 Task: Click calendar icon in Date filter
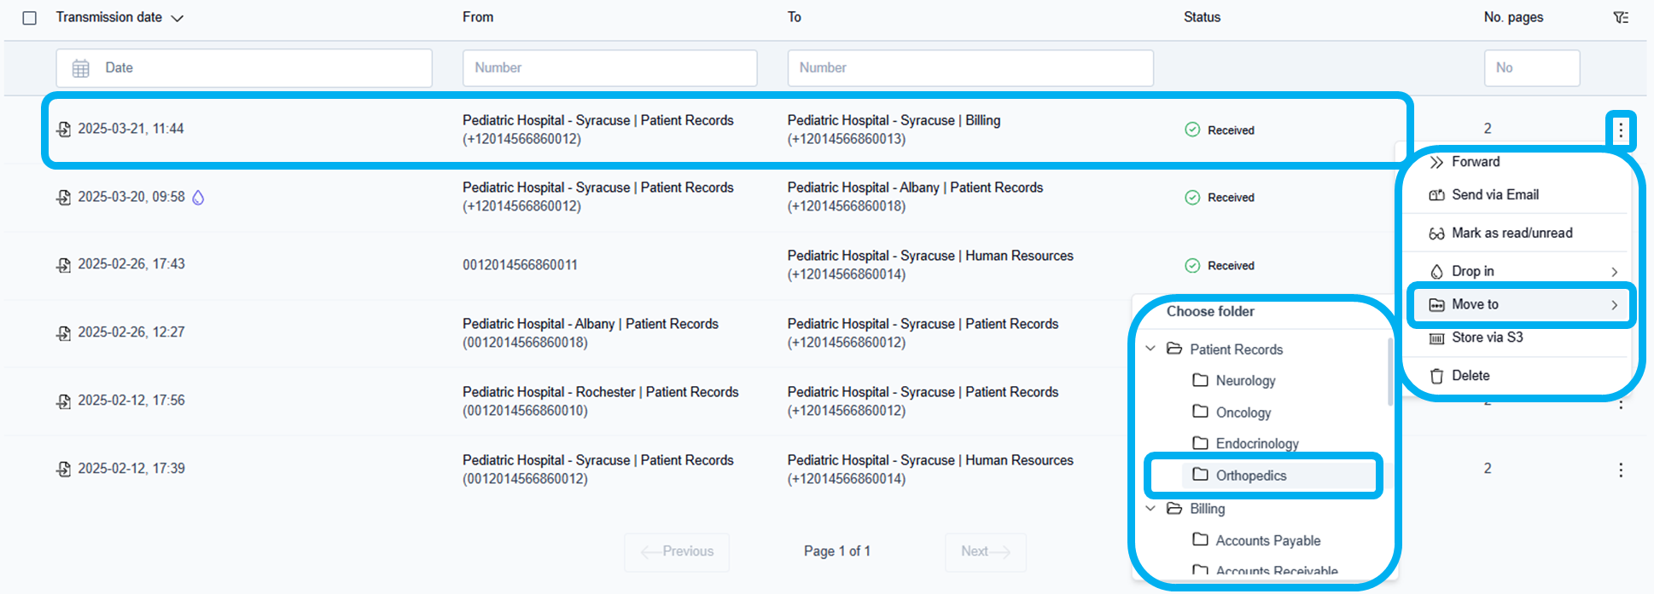tap(81, 68)
